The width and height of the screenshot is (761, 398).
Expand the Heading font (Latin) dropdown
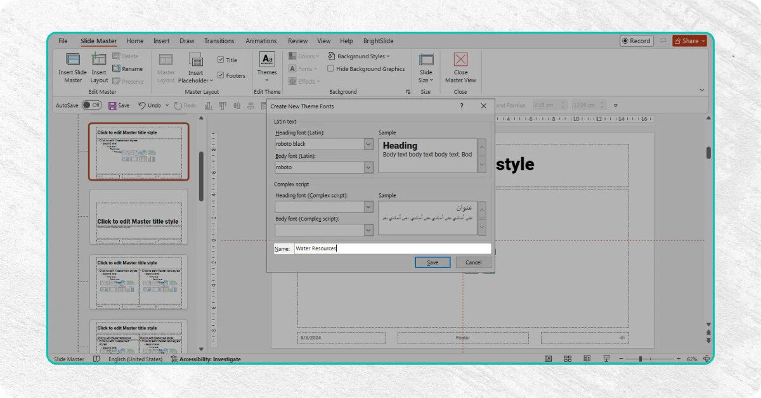point(368,144)
